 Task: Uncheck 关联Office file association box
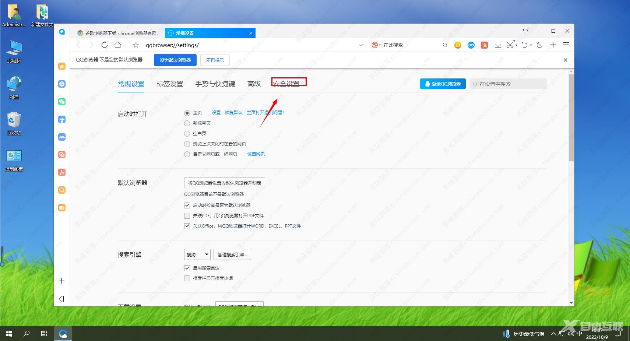coord(187,226)
